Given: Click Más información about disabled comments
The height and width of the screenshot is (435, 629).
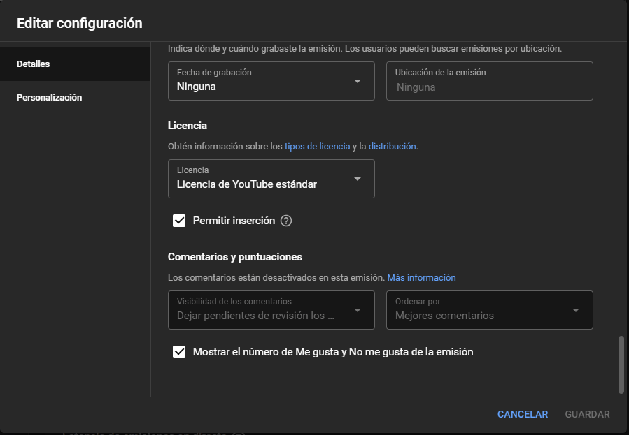Looking at the screenshot, I should [422, 277].
